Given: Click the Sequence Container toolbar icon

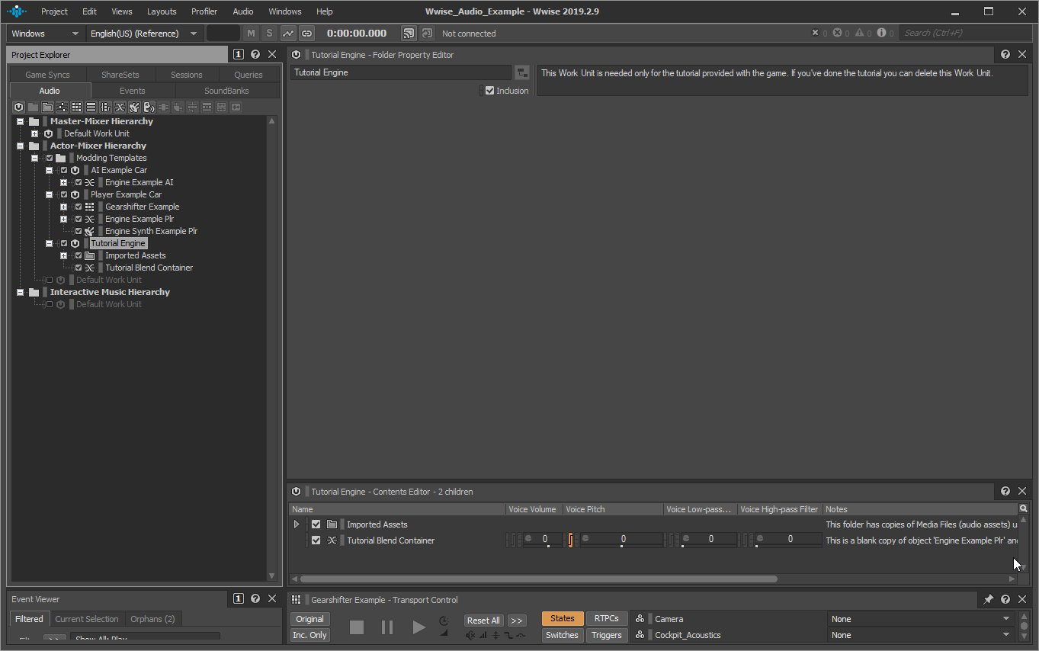Looking at the screenshot, I should pos(105,107).
